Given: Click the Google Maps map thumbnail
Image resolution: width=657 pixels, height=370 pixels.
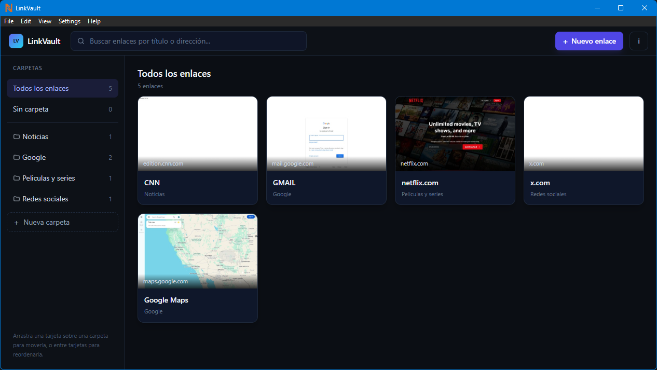Looking at the screenshot, I should (198, 251).
